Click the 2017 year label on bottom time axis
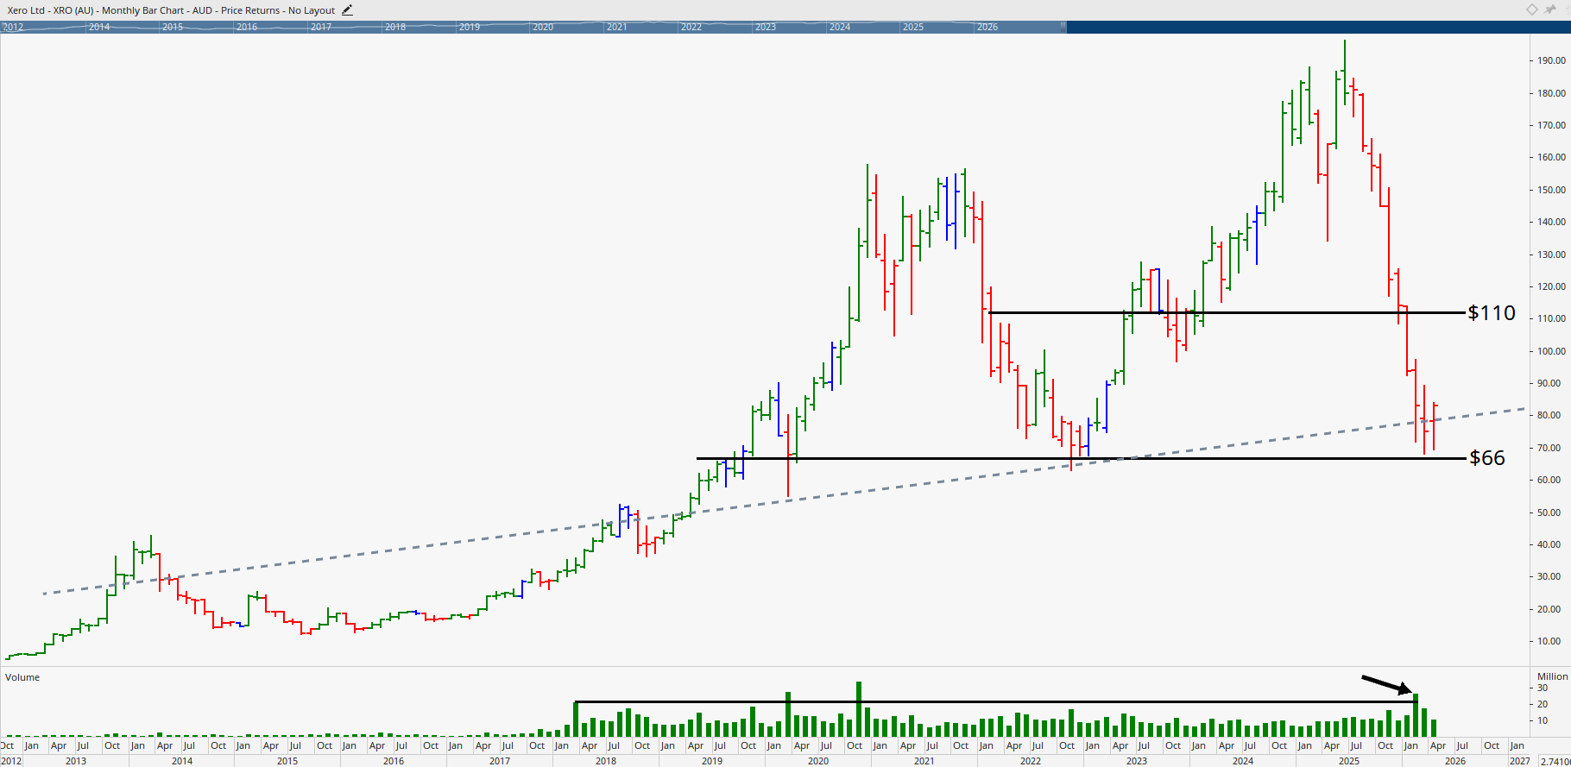Screen dimensions: 1571x767 500,761
